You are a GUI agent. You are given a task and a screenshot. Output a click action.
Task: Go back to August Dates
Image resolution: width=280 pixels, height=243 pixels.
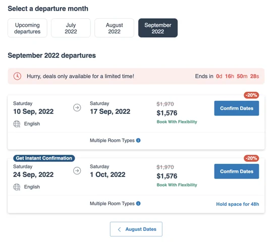point(136,229)
